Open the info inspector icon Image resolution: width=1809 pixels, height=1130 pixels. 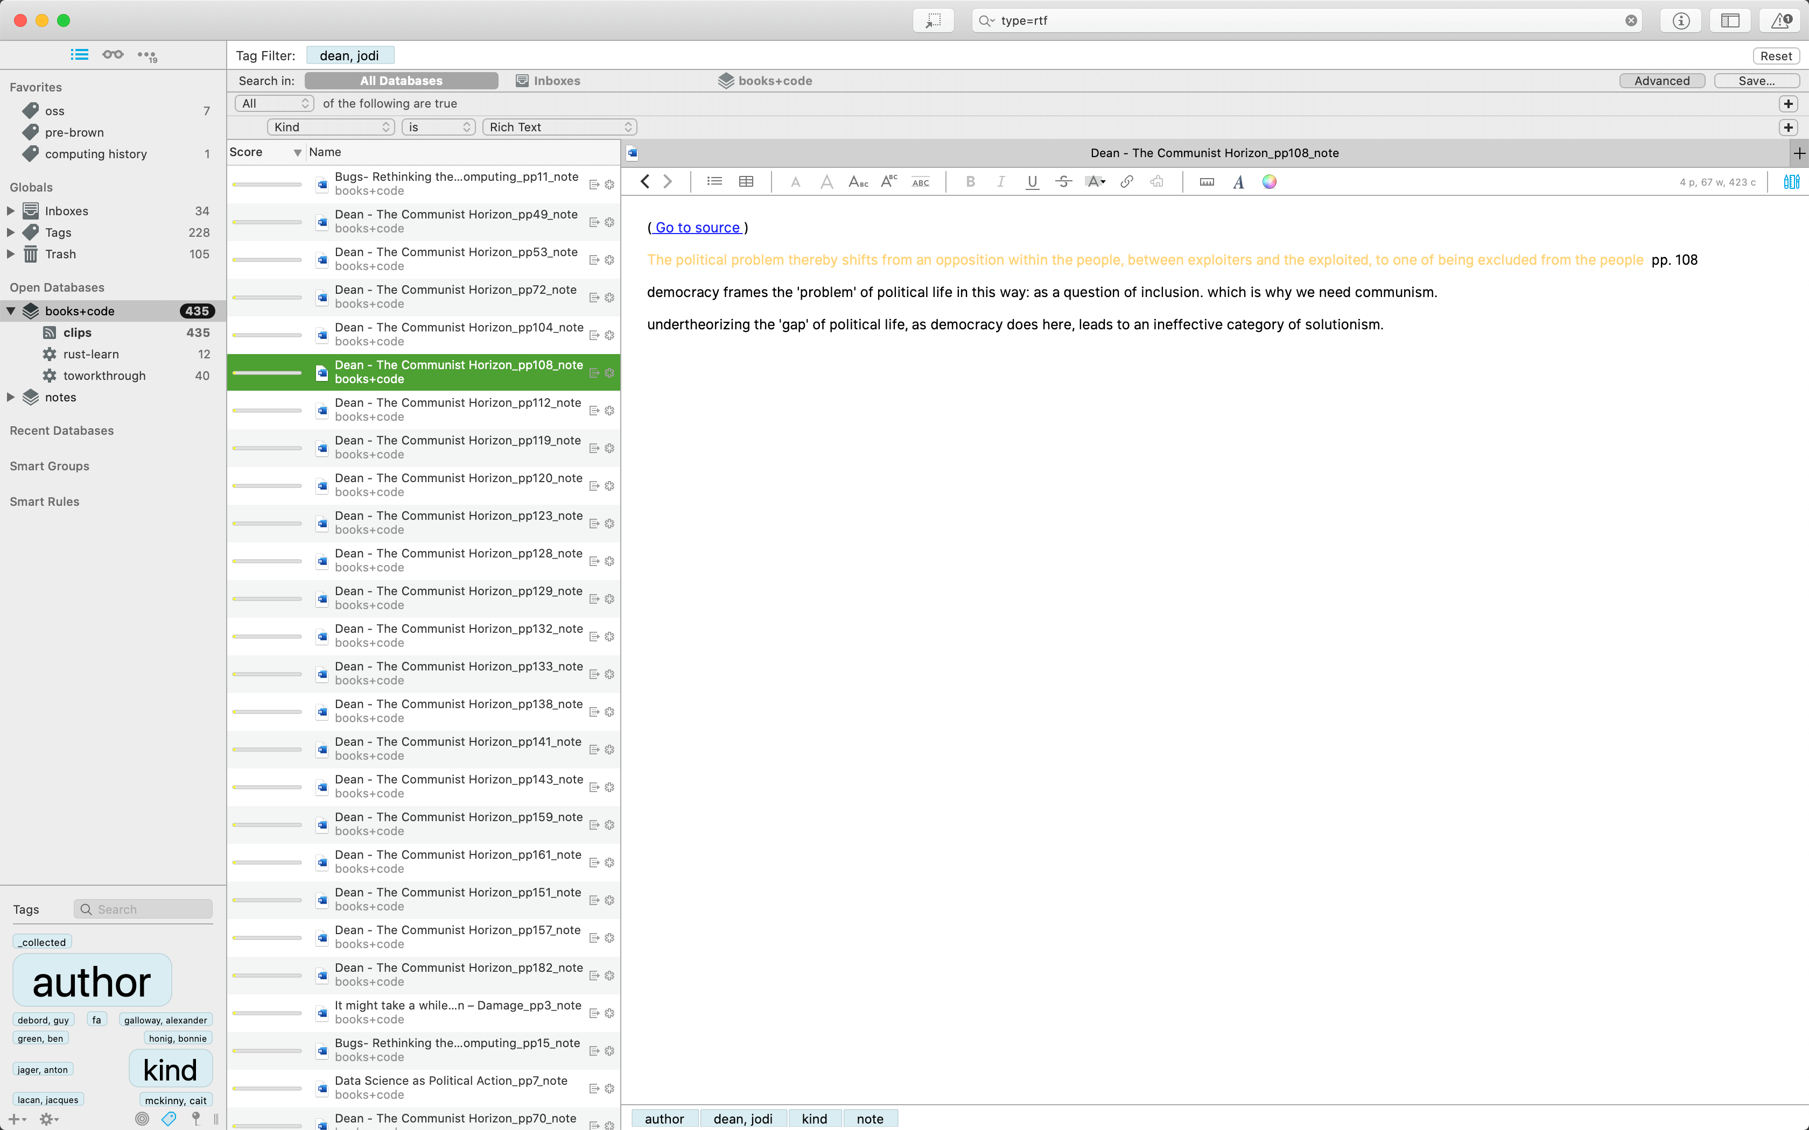(1681, 20)
